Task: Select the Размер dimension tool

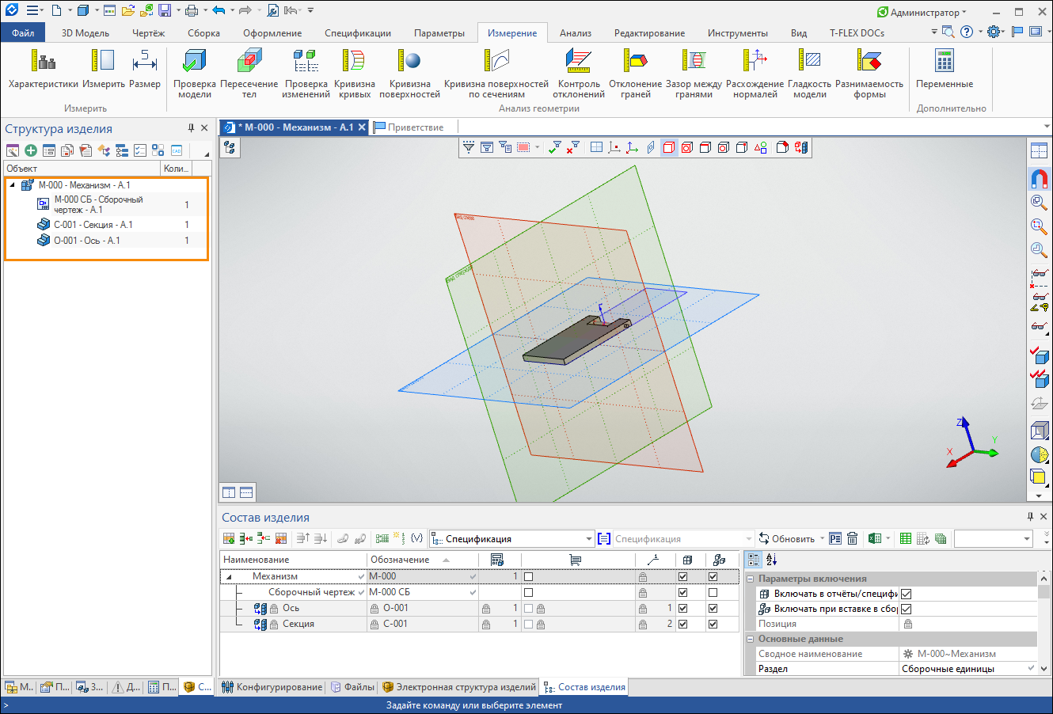Action: (x=145, y=69)
